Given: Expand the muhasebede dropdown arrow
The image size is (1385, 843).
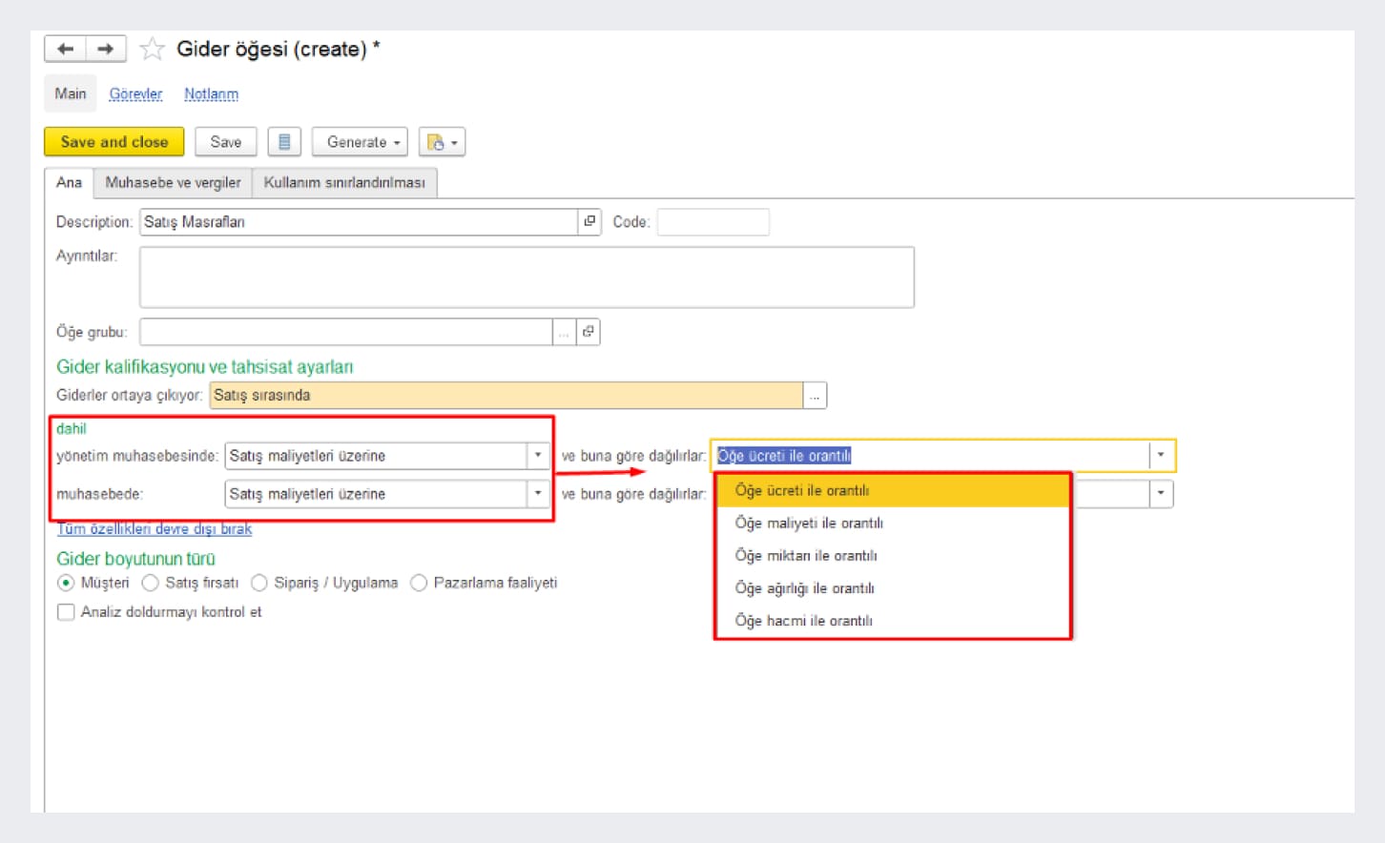Looking at the screenshot, I should coord(538,494).
